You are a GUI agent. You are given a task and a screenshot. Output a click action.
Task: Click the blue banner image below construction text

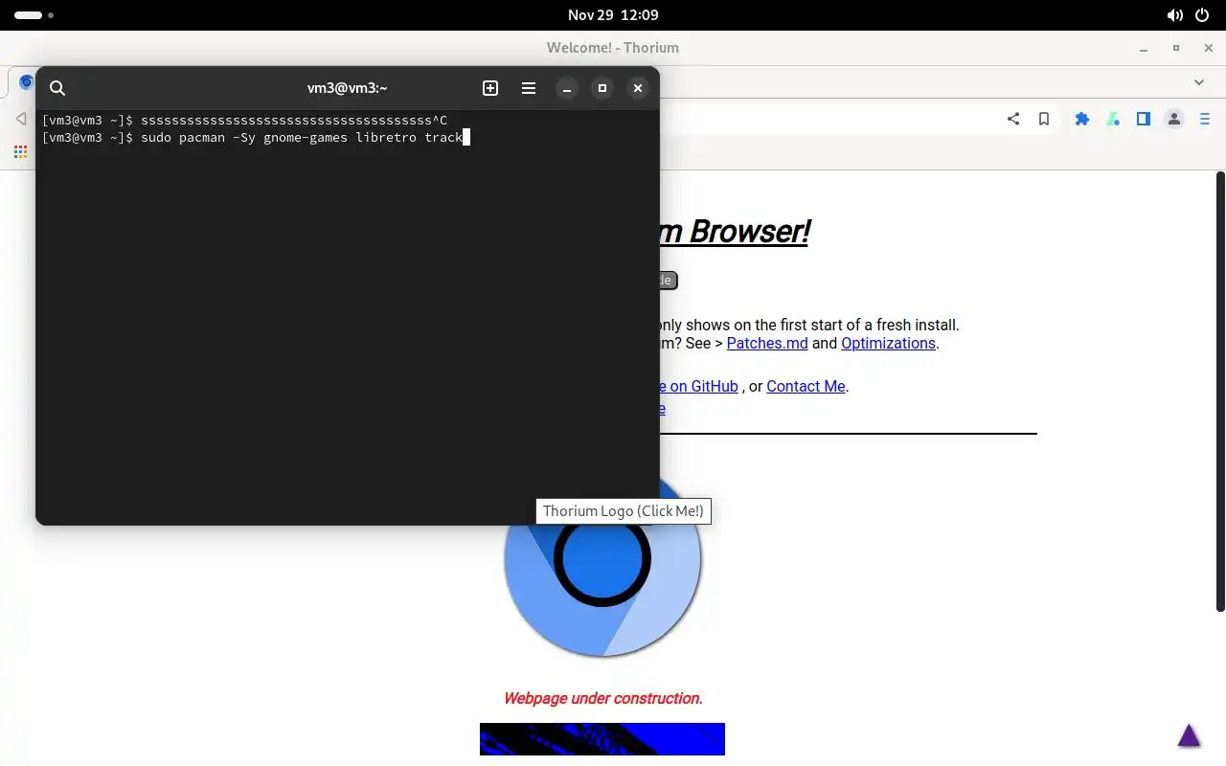tap(602, 739)
